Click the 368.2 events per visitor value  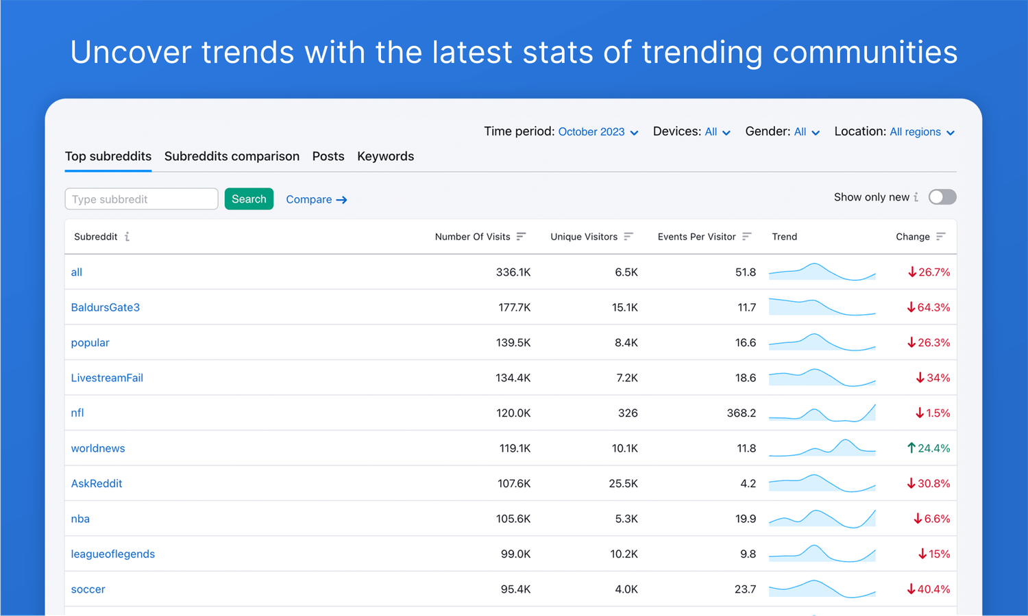click(x=742, y=413)
